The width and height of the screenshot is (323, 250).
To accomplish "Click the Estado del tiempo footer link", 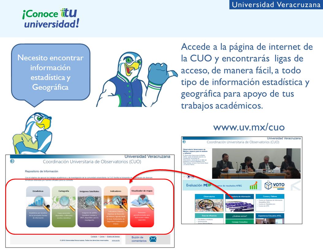I will (113, 237).
